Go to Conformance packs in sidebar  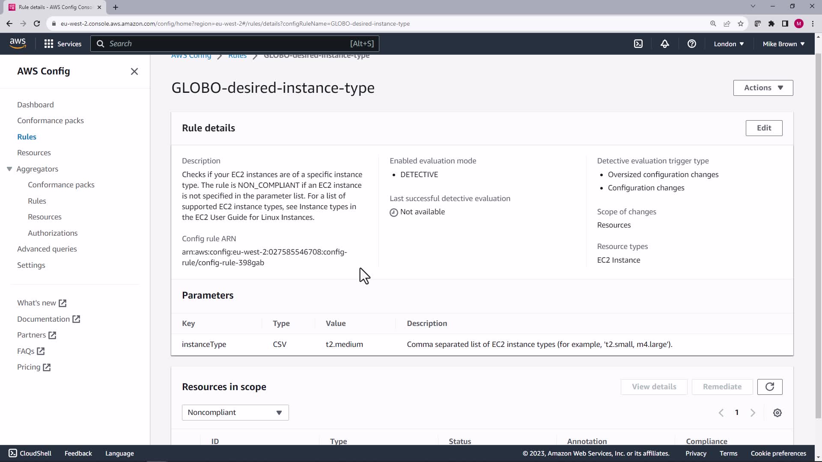point(51,121)
